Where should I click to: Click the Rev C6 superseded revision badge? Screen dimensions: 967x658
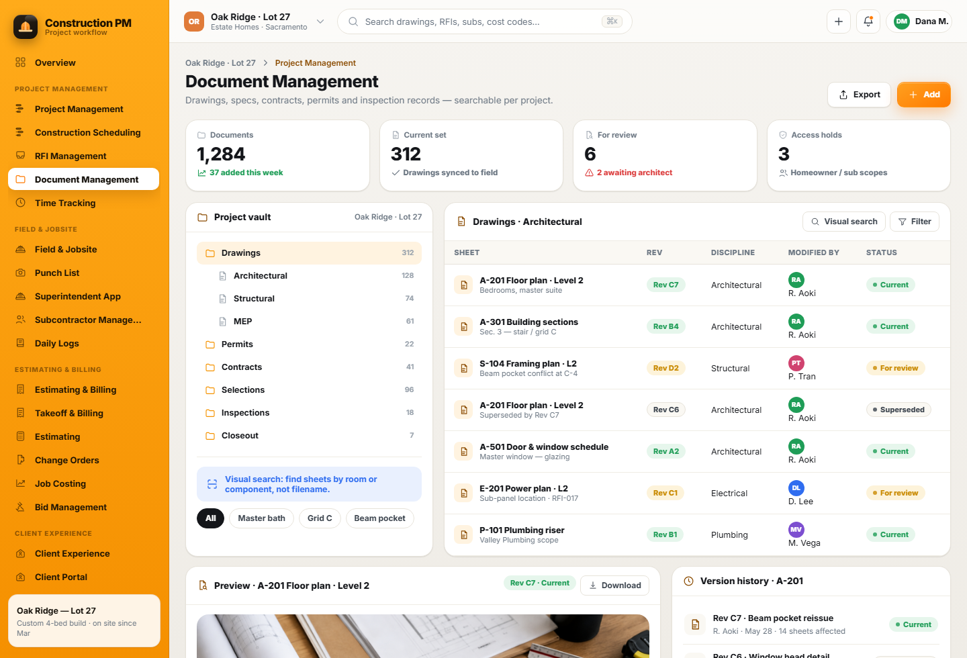(665, 410)
